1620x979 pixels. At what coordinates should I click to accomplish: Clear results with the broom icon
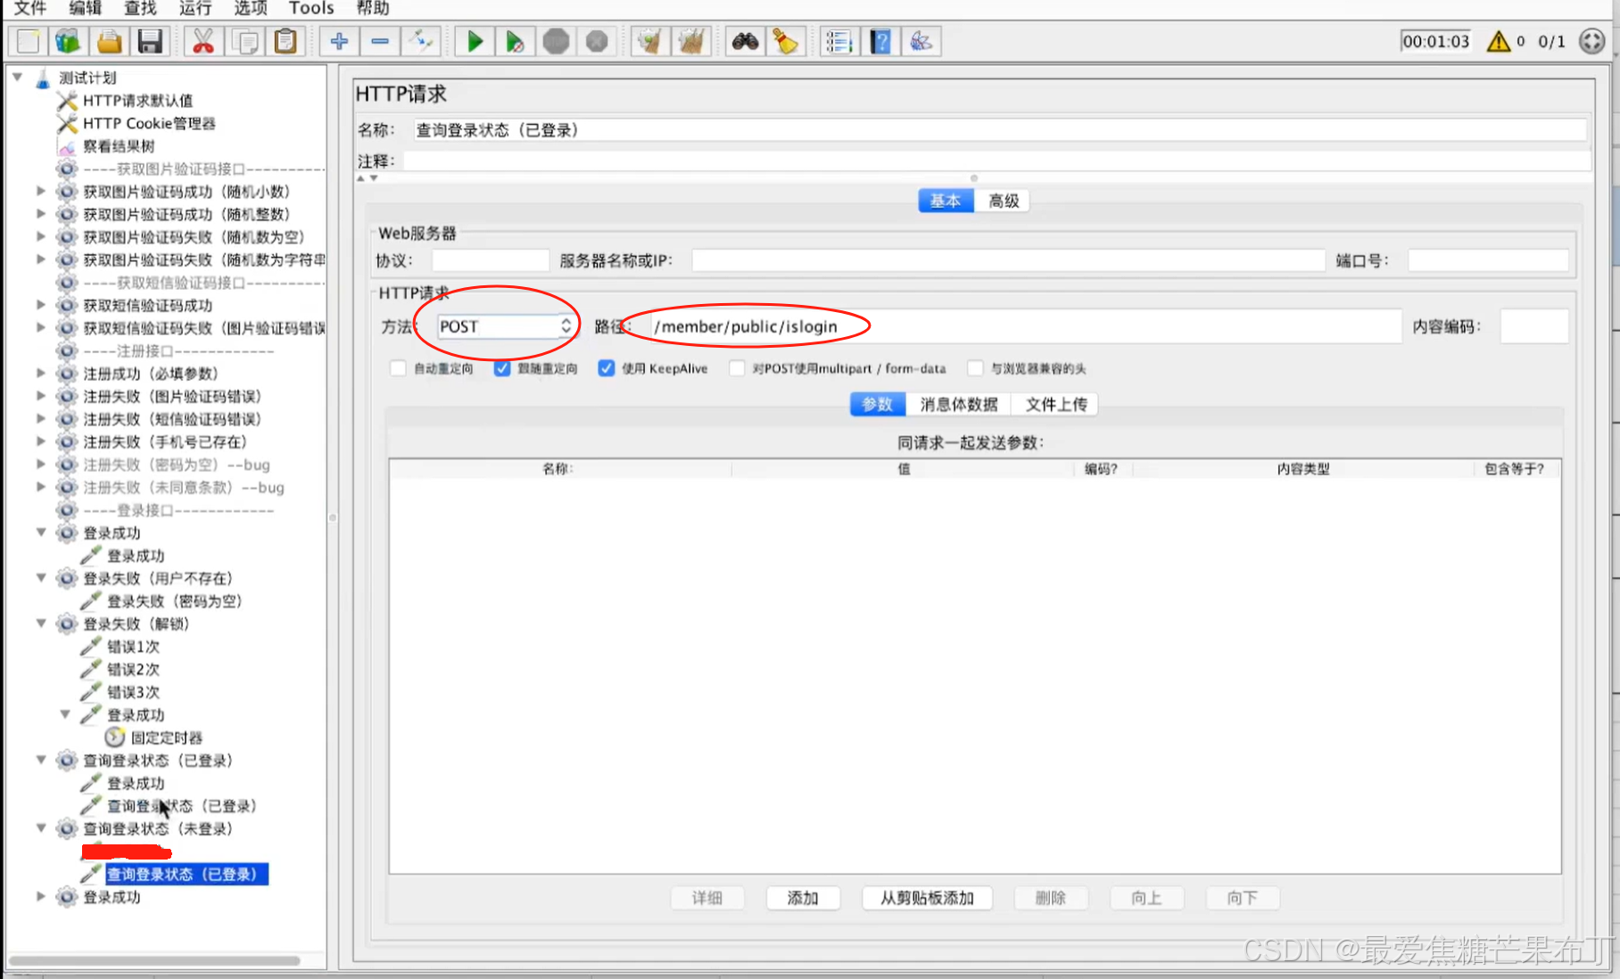650,41
